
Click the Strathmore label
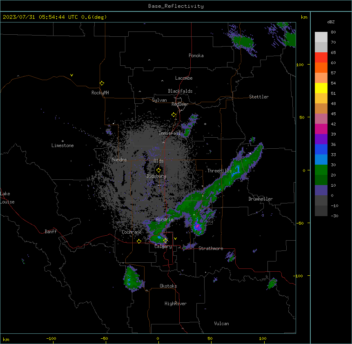(x=211, y=248)
